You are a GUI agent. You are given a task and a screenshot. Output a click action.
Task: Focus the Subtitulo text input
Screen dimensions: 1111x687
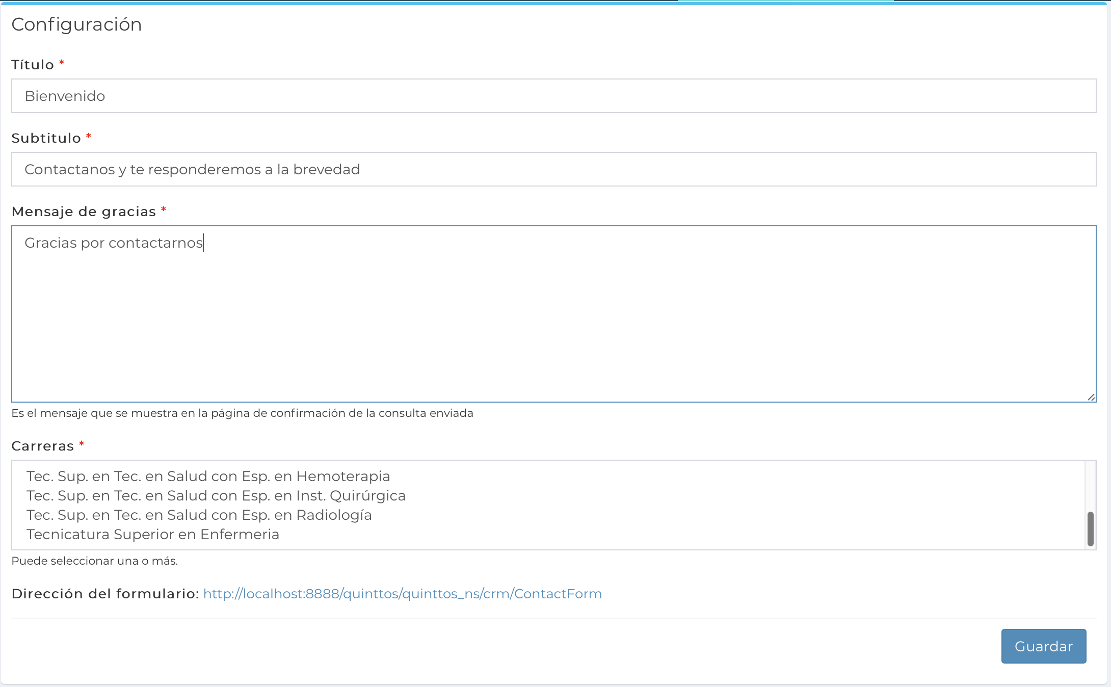click(x=553, y=169)
